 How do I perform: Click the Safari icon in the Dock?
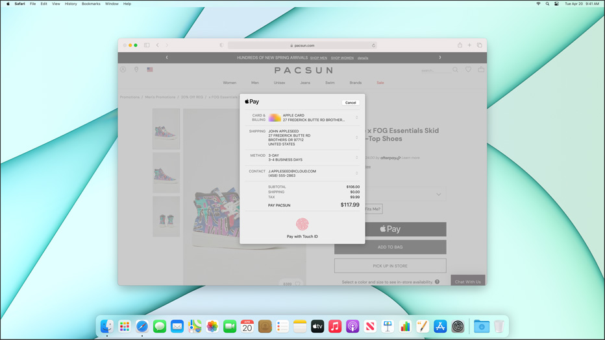pyautogui.click(x=142, y=326)
